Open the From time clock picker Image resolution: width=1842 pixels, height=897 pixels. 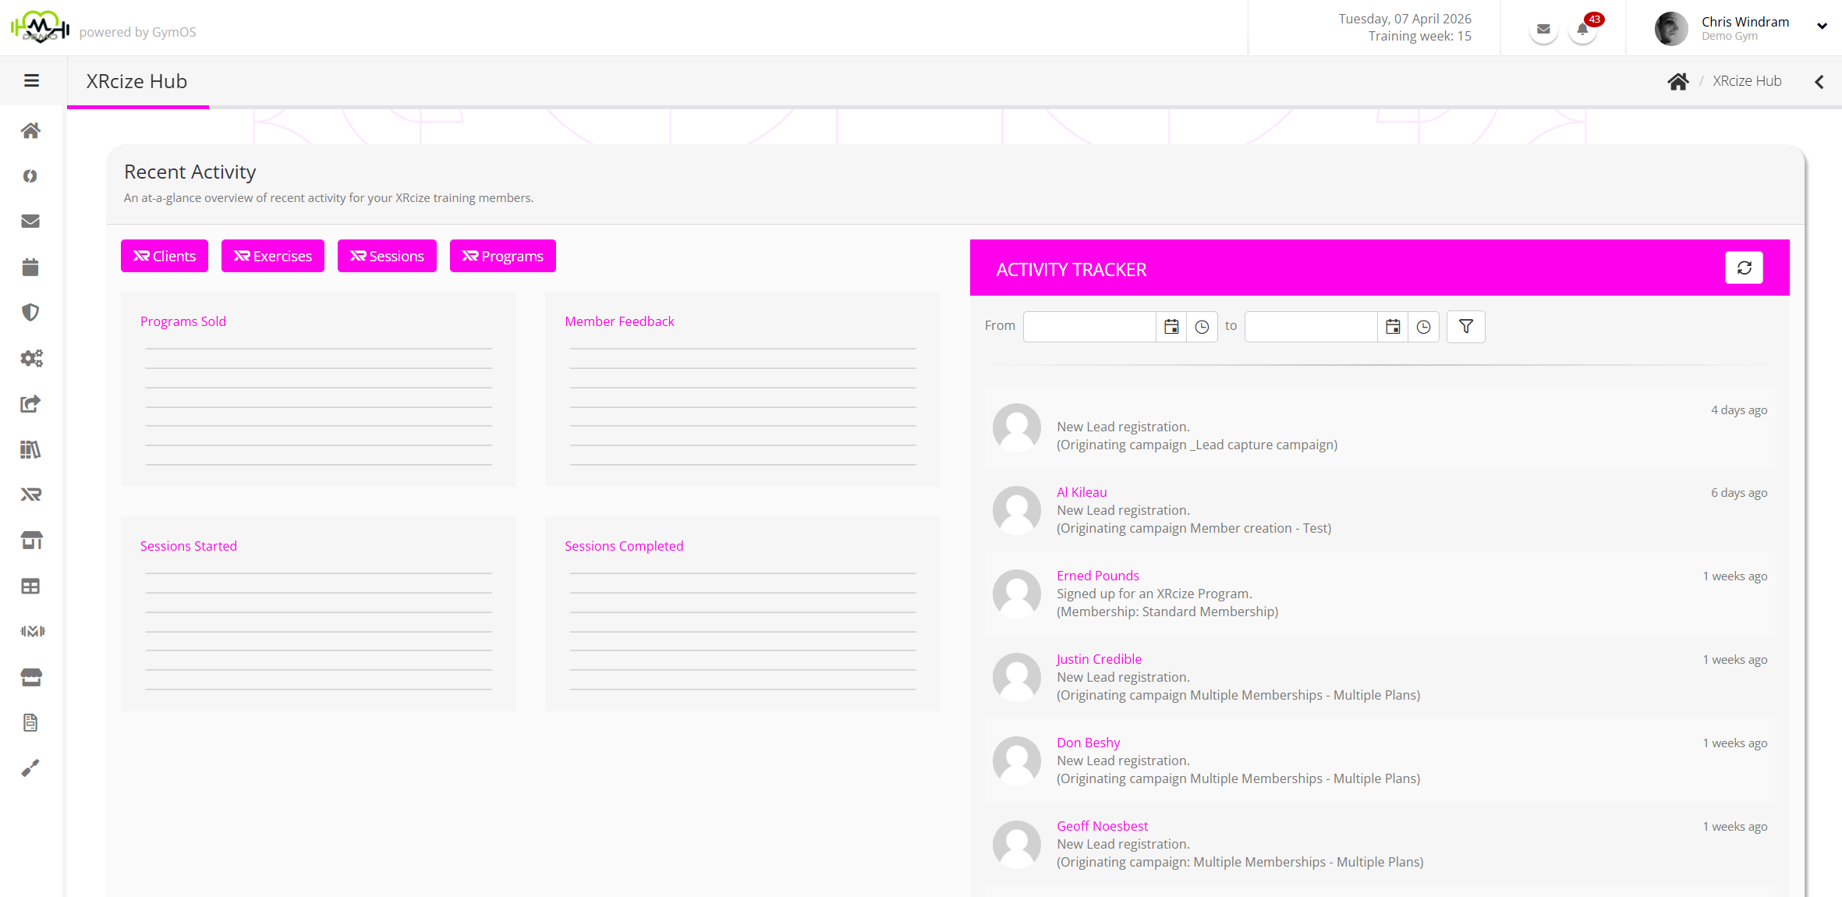click(x=1202, y=327)
